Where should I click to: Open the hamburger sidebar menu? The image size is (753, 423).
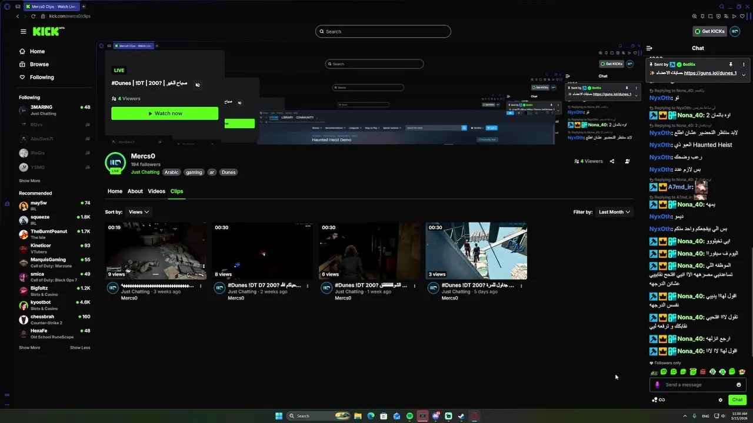click(23, 32)
